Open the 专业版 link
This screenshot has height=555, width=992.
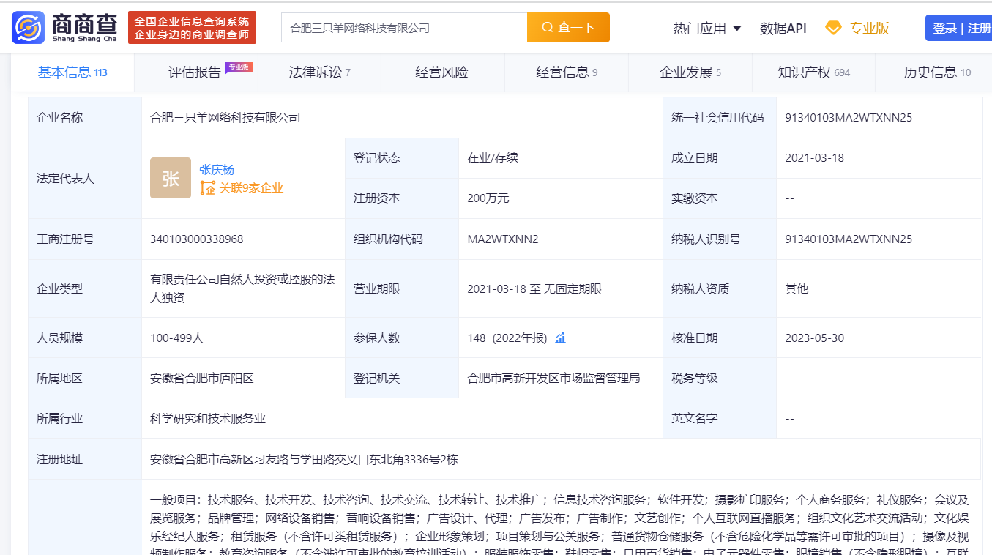tap(869, 28)
